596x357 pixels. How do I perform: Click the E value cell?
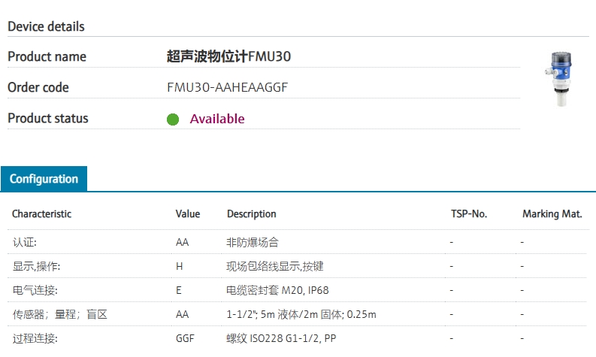(179, 290)
